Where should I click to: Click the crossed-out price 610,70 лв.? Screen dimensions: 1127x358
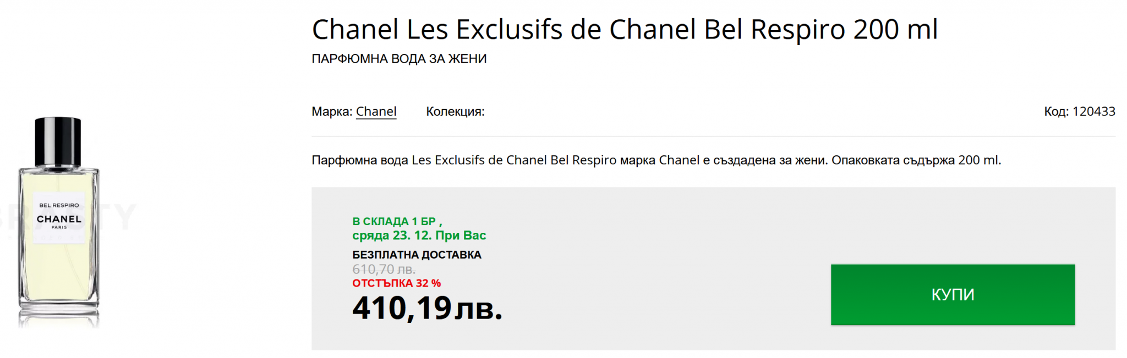point(384,270)
